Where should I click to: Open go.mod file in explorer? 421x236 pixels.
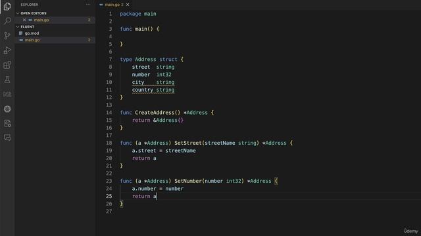coord(32,33)
